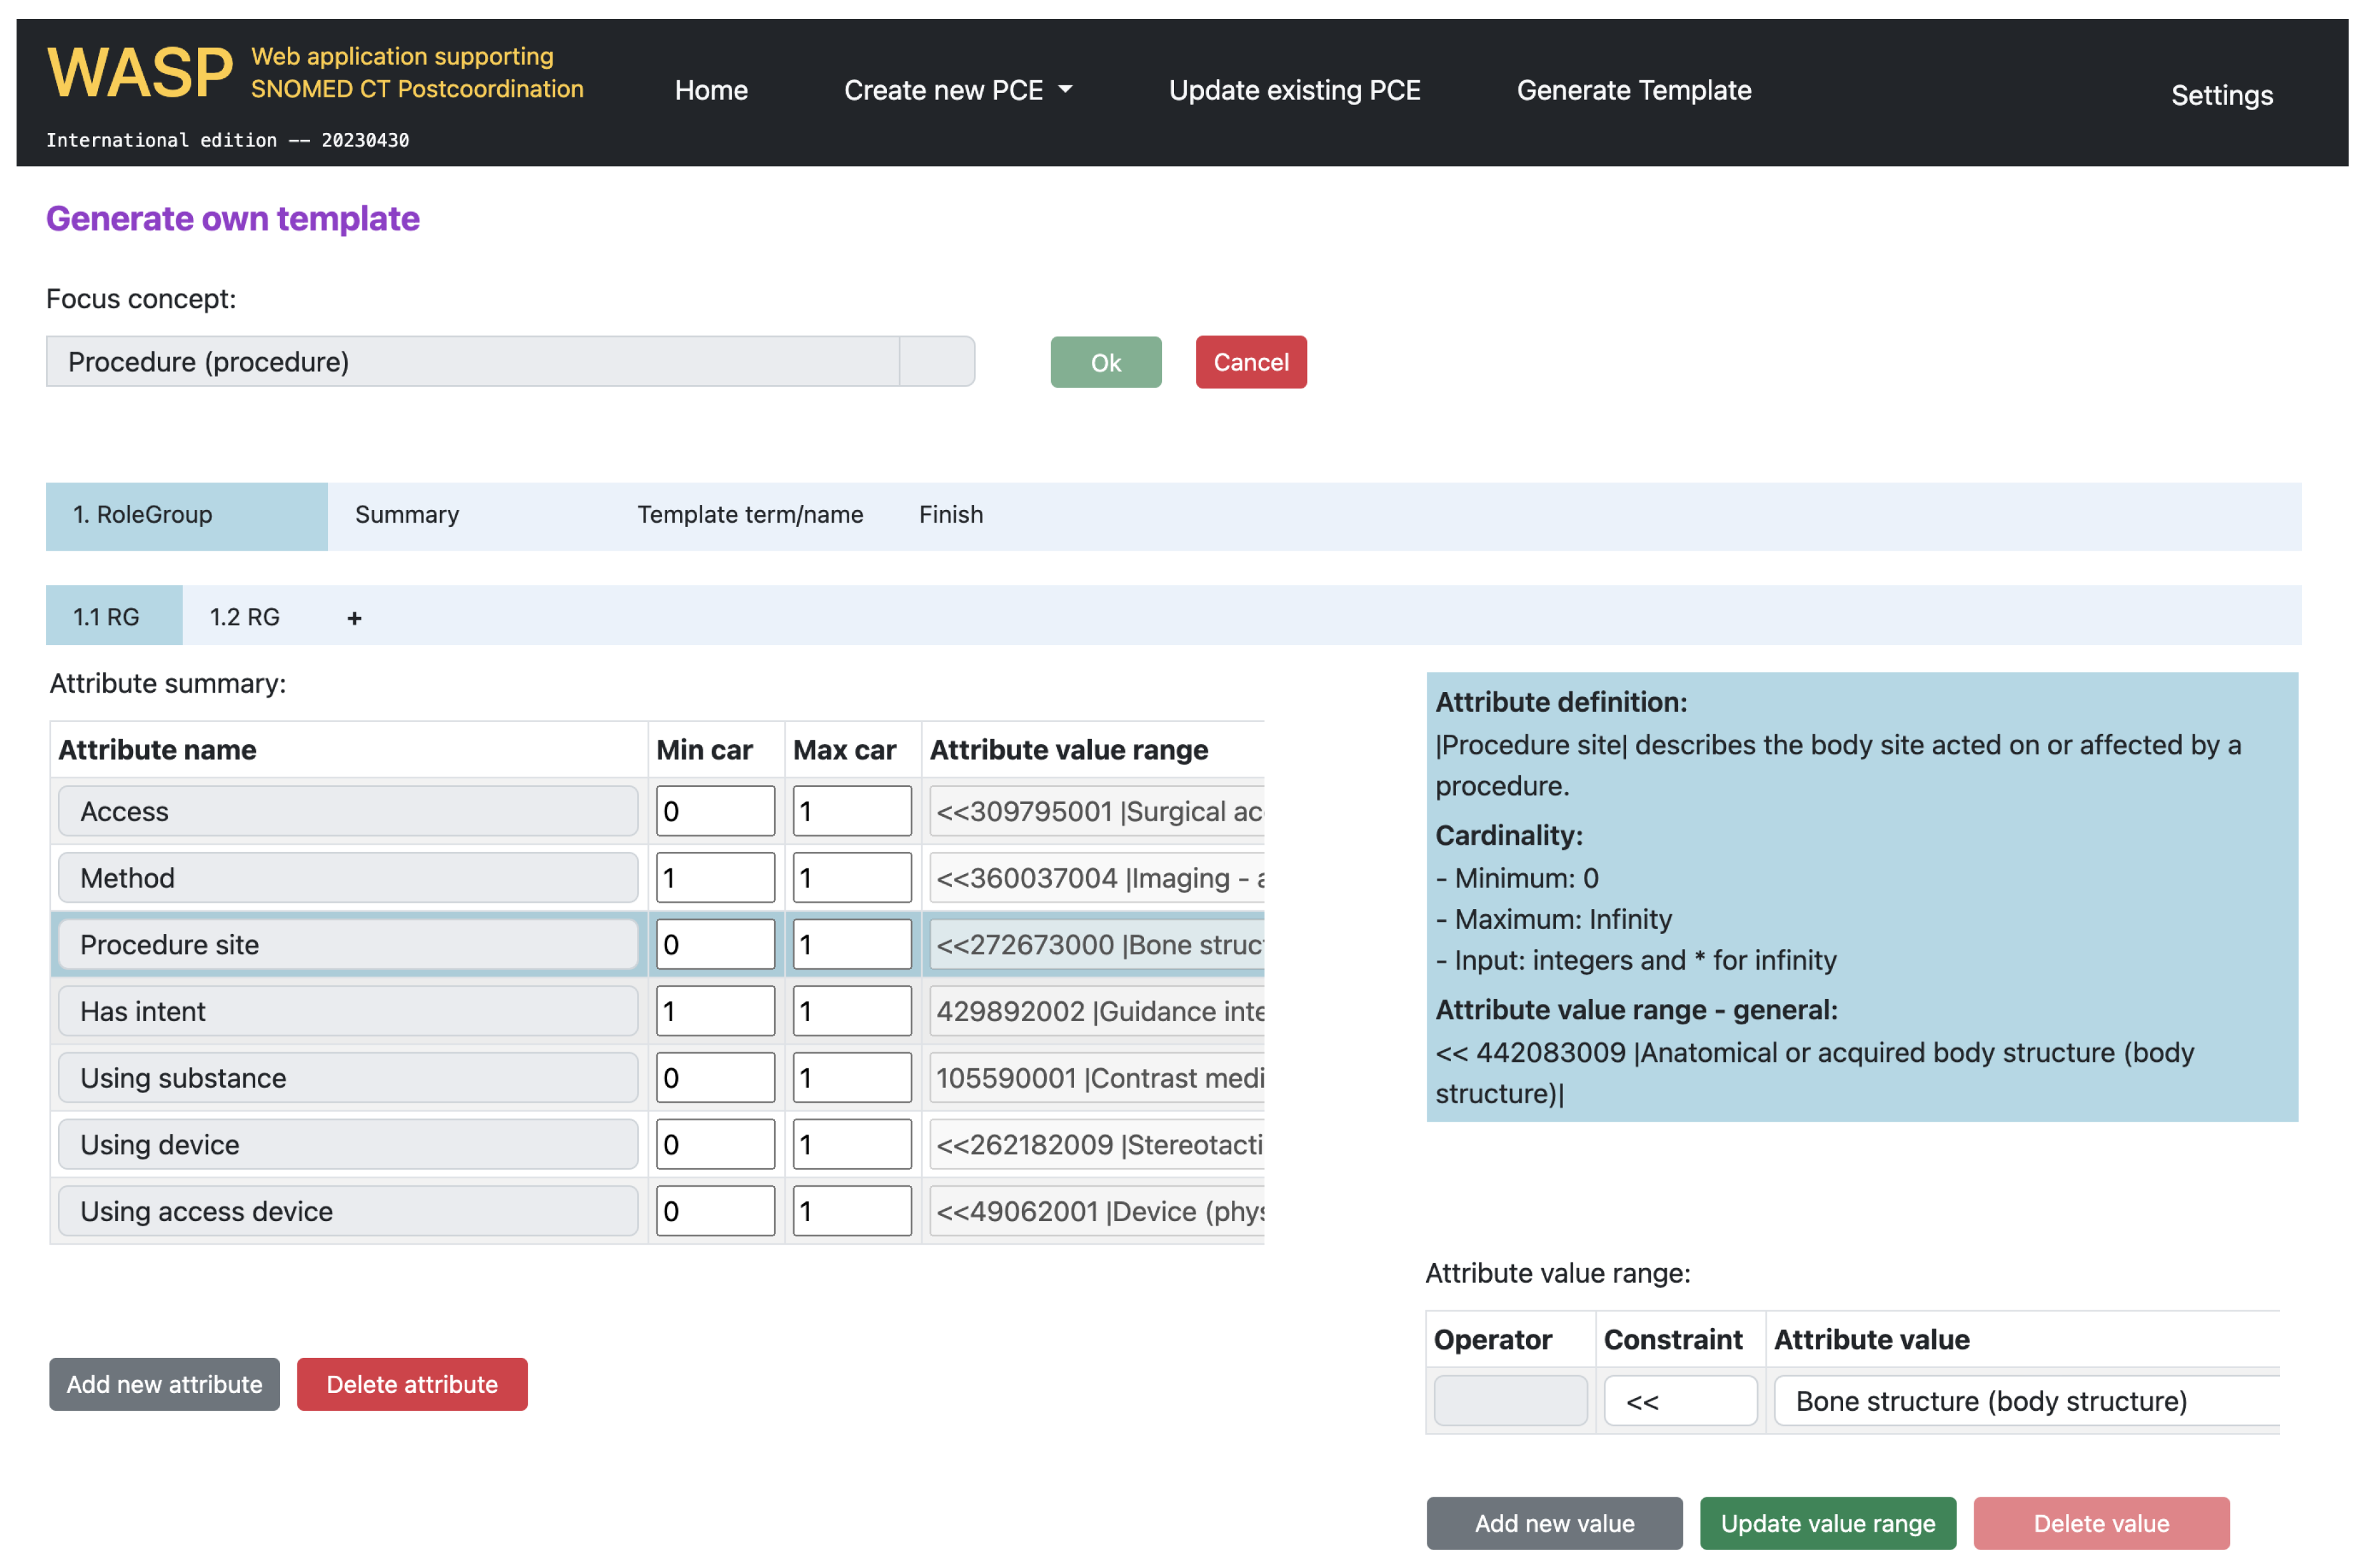Go to Template term/name step

750,515
